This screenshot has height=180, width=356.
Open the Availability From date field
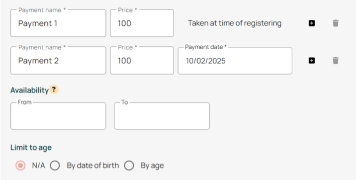tap(58, 116)
